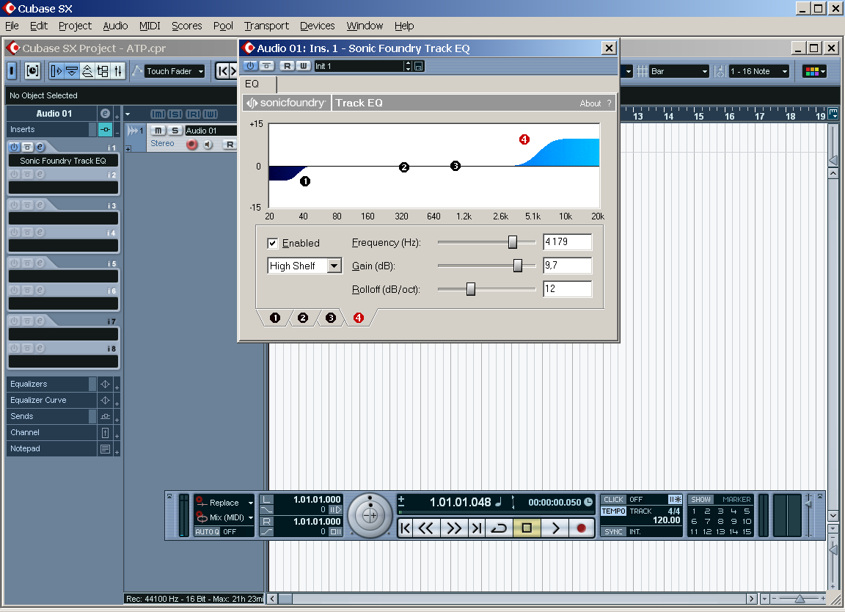Open the Transport menu
The height and width of the screenshot is (612, 845).
coord(266,26)
